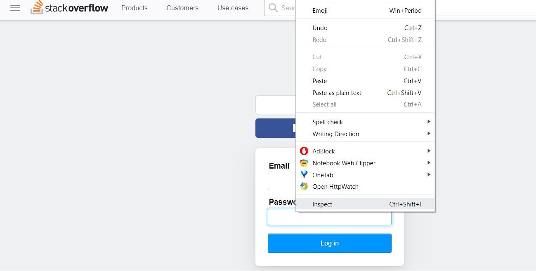Open the Products navigation link

[134, 8]
